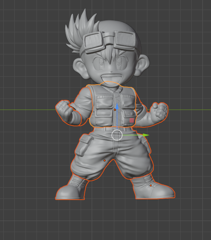The width and height of the screenshot is (211, 240).
Task: Click the orange origin dot on the pants
Action: click(x=104, y=161)
